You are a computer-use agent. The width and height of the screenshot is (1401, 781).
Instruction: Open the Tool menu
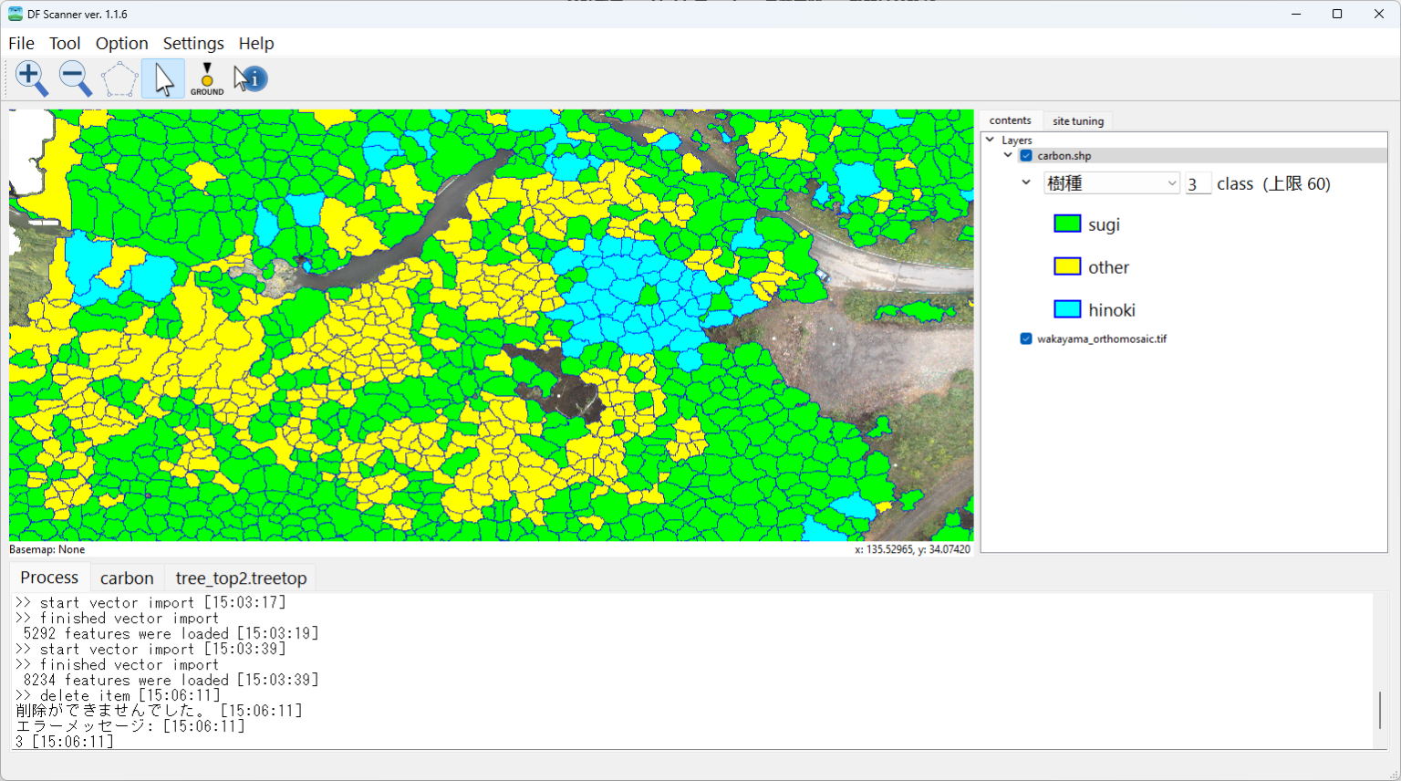click(x=65, y=43)
